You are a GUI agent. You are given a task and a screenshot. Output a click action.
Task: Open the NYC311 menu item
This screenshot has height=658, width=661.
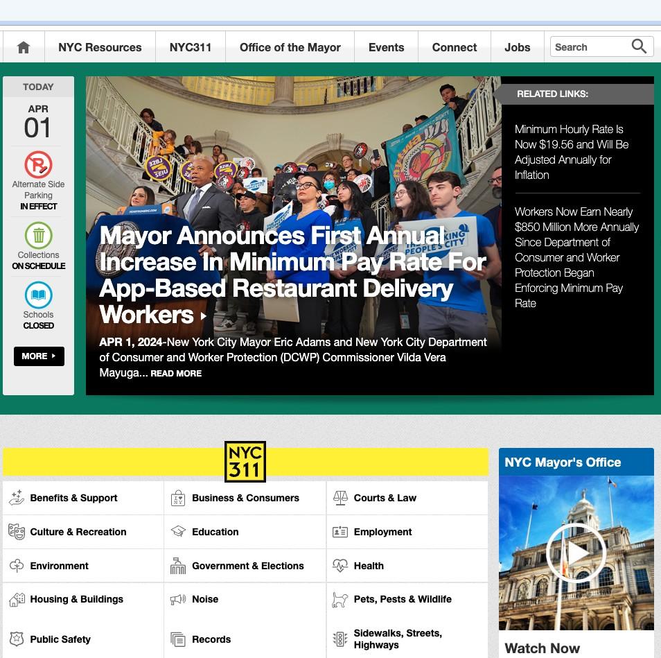(x=191, y=47)
